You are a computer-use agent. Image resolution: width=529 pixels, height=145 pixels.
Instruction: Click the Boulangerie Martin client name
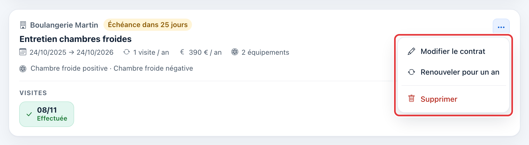point(64,25)
